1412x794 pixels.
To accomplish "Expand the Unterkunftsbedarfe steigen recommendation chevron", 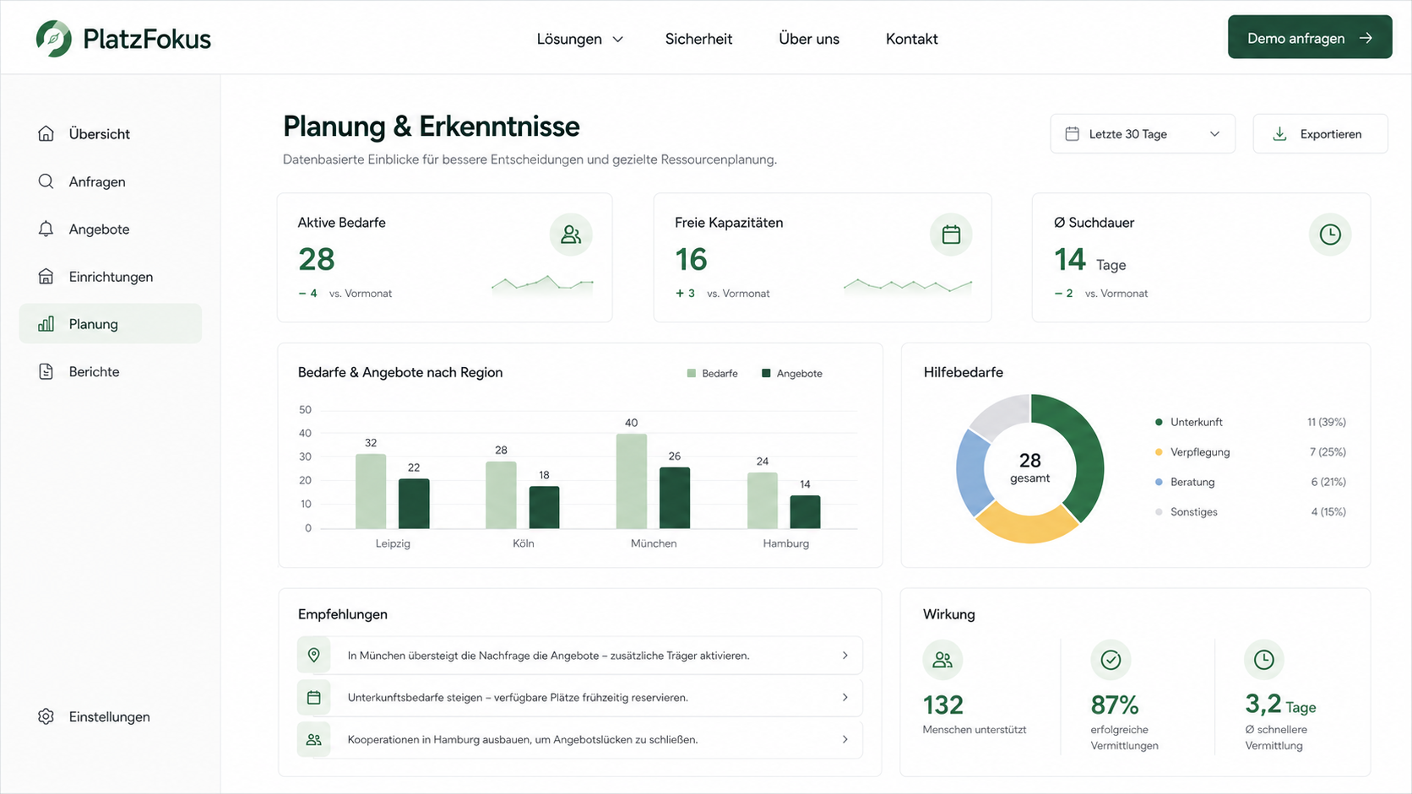I will [x=844, y=698].
